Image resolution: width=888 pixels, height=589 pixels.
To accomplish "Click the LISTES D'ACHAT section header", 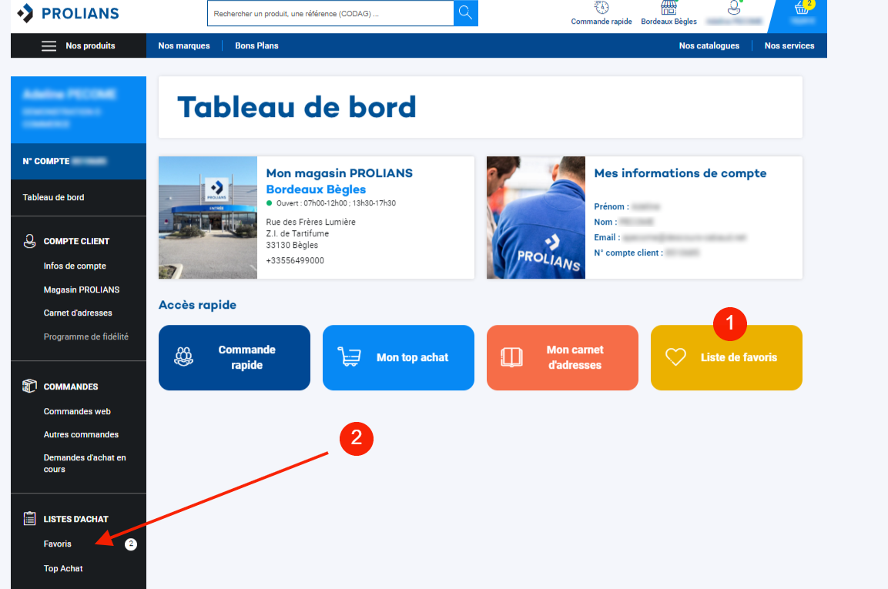I will (x=76, y=519).
